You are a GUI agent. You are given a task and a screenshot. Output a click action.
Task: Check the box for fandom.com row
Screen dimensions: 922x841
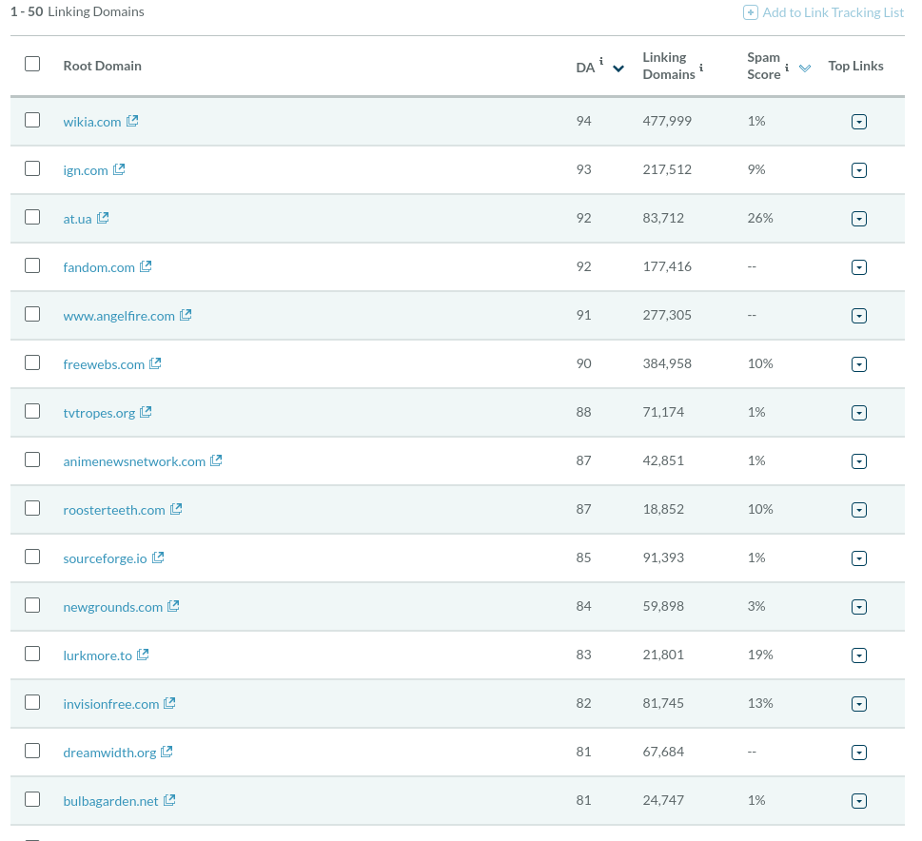pyautogui.click(x=32, y=265)
